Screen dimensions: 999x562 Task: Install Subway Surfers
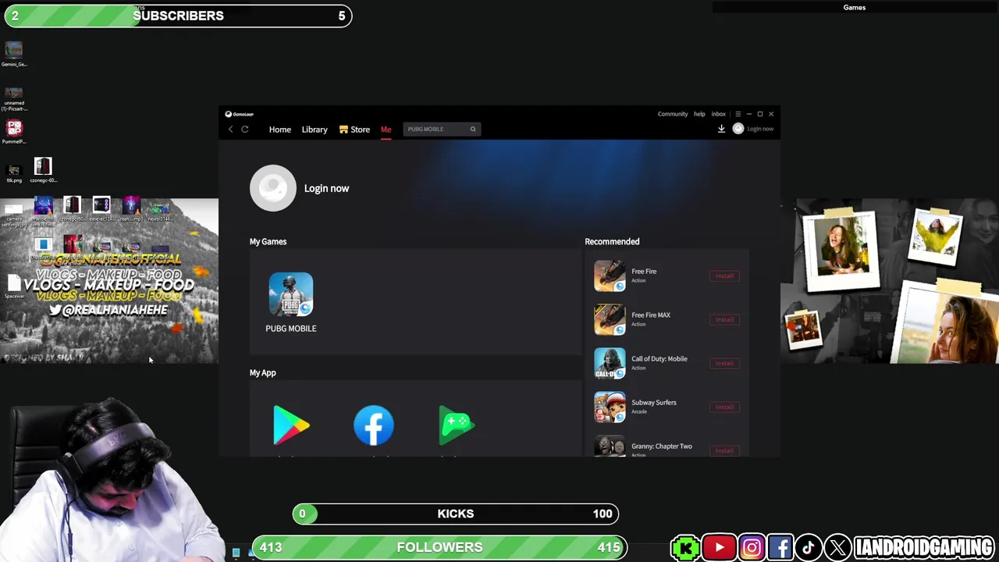tap(724, 407)
